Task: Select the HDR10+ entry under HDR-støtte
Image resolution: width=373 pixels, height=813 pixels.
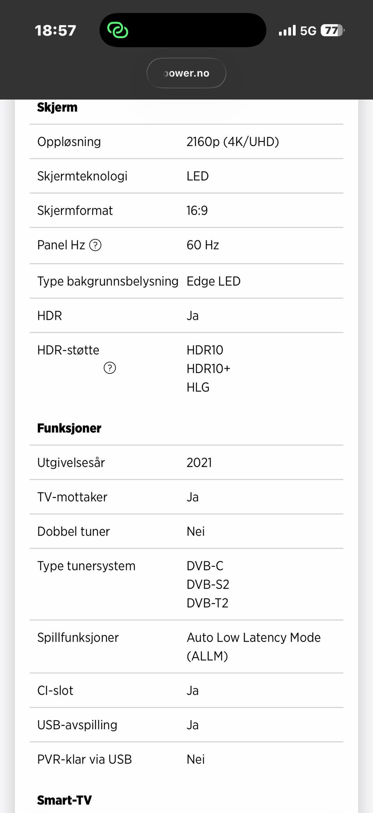Action: 208,369
